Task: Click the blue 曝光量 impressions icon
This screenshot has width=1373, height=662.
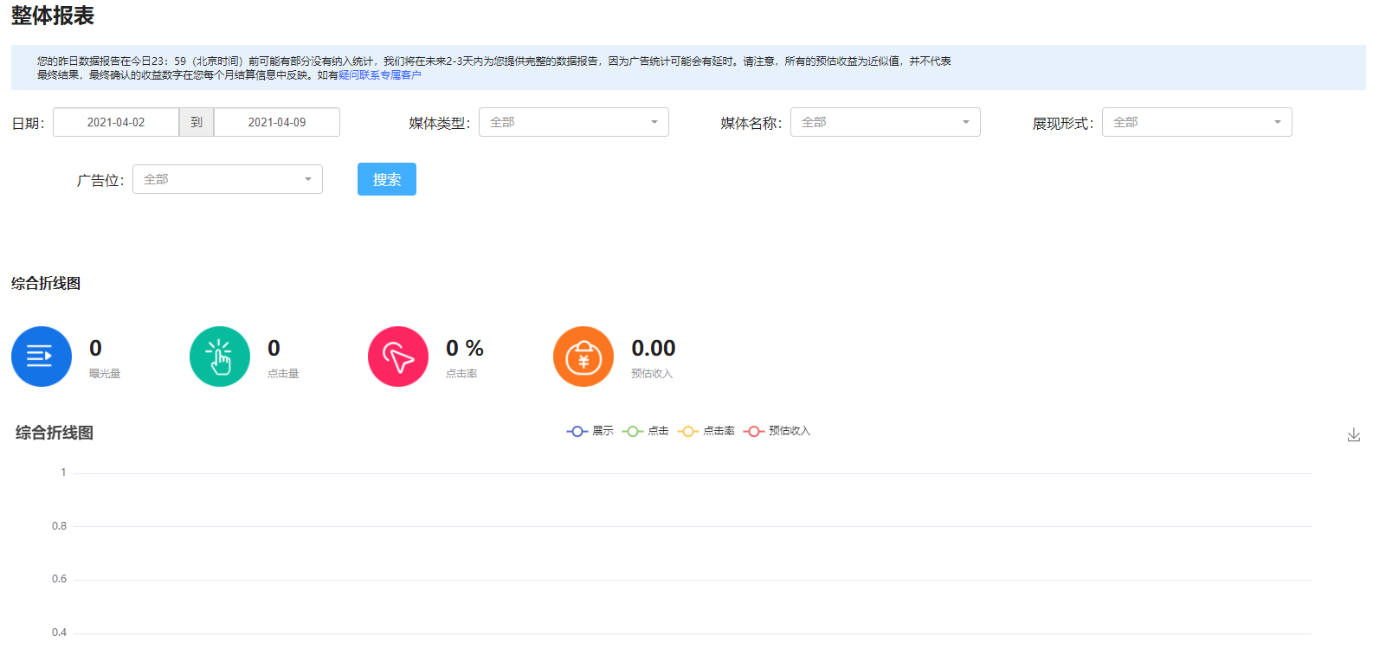Action: [x=42, y=357]
